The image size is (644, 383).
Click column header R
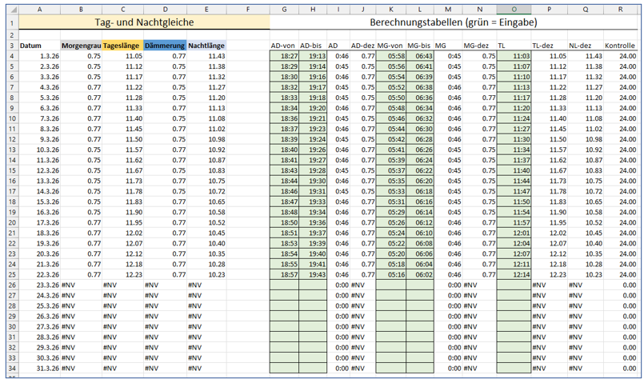621,9
